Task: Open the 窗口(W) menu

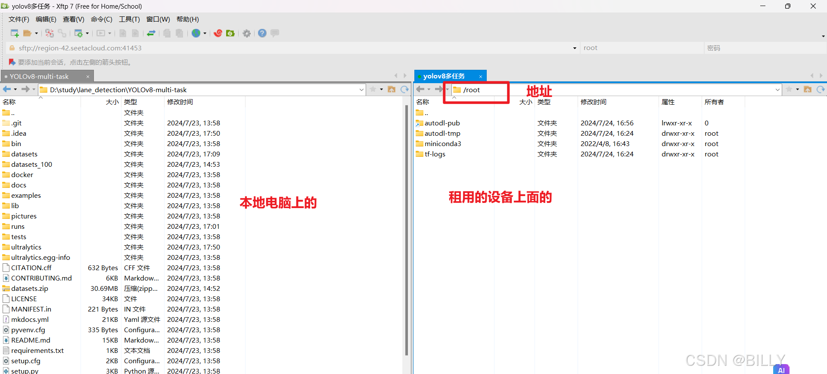Action: tap(158, 19)
